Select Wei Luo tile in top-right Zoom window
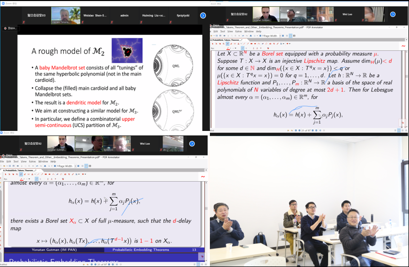 347,14
